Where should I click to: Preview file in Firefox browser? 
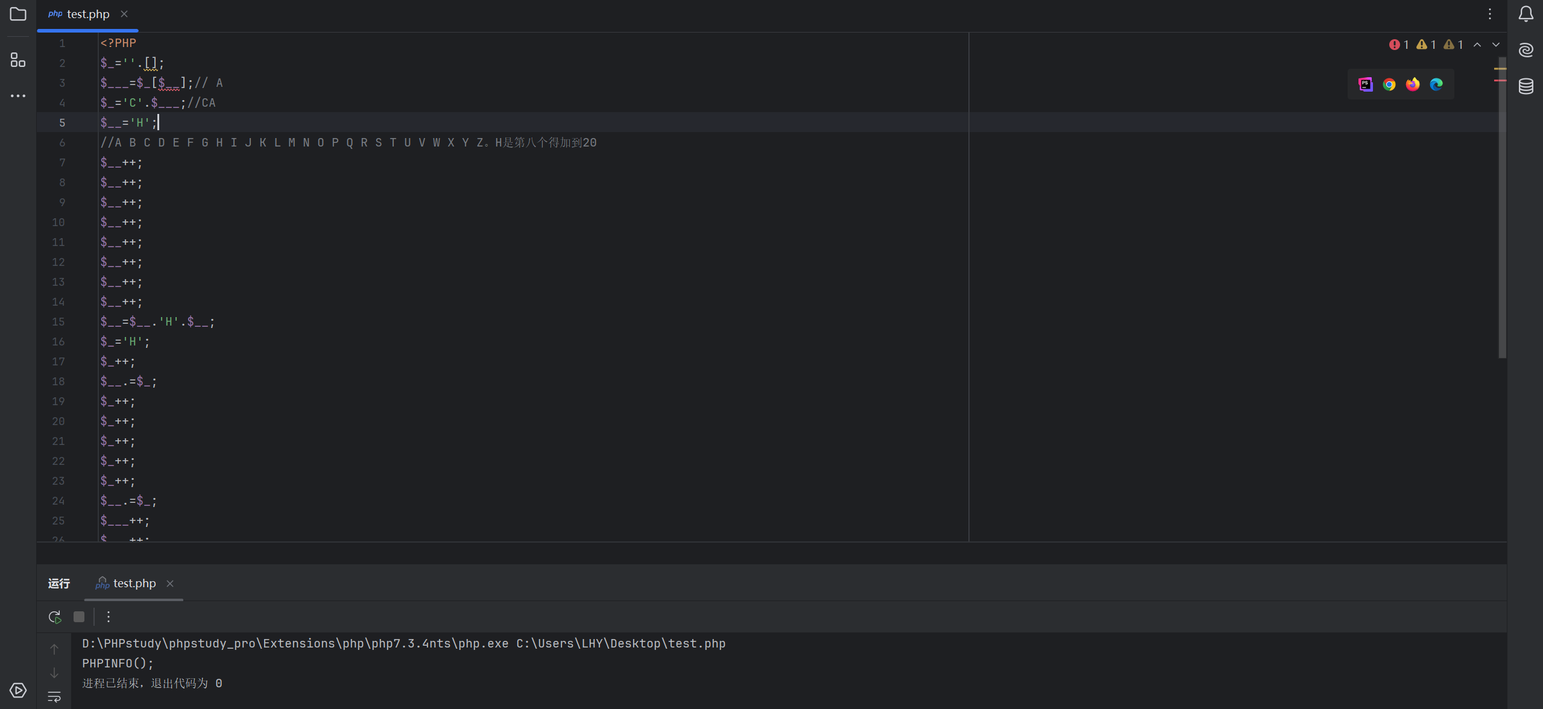(x=1413, y=84)
